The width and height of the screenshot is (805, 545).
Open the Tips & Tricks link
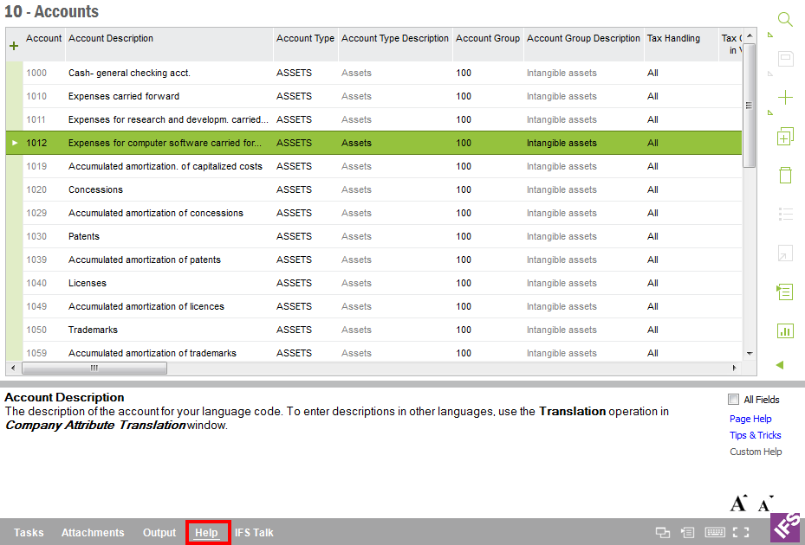pyautogui.click(x=755, y=435)
